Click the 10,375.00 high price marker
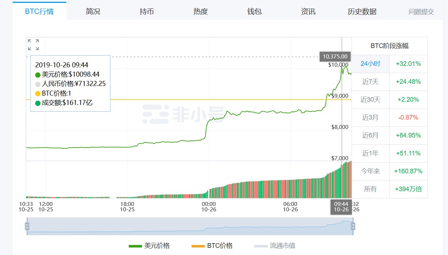448x255 pixels. tap(334, 56)
